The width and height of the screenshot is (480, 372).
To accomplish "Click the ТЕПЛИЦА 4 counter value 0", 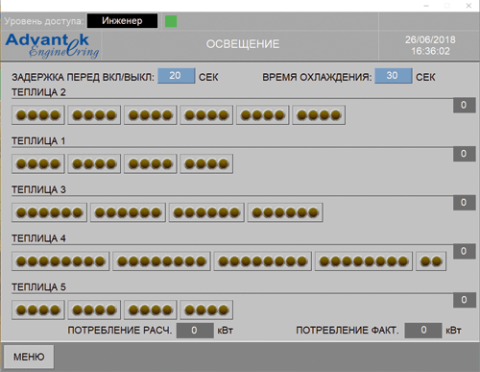I will 464,252.
